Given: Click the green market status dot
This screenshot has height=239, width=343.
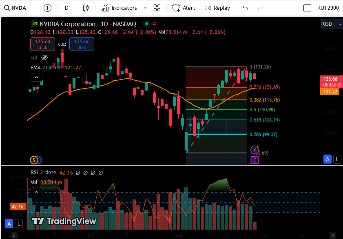Looking at the screenshot, I should click(147, 24).
